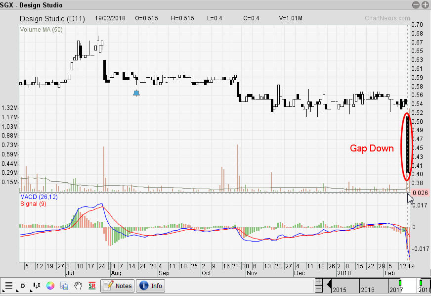Click the 1.32M volume axis label
The width and height of the screenshot is (431, 296).
[9, 108]
